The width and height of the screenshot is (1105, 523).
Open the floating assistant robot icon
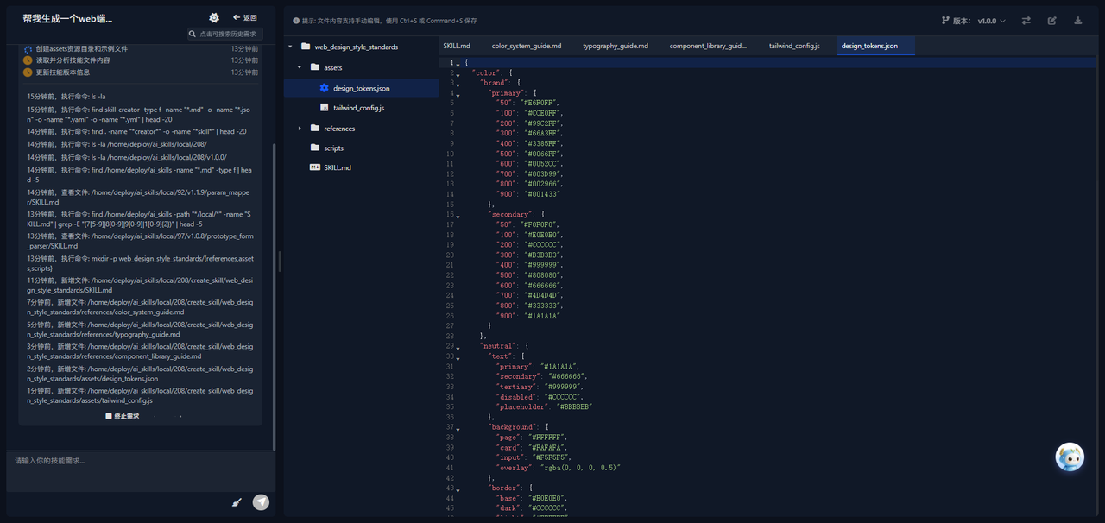[1070, 457]
